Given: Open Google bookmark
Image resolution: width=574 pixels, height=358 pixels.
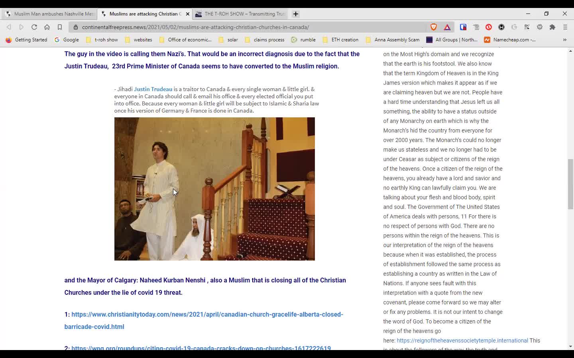Looking at the screenshot, I should coord(67,40).
